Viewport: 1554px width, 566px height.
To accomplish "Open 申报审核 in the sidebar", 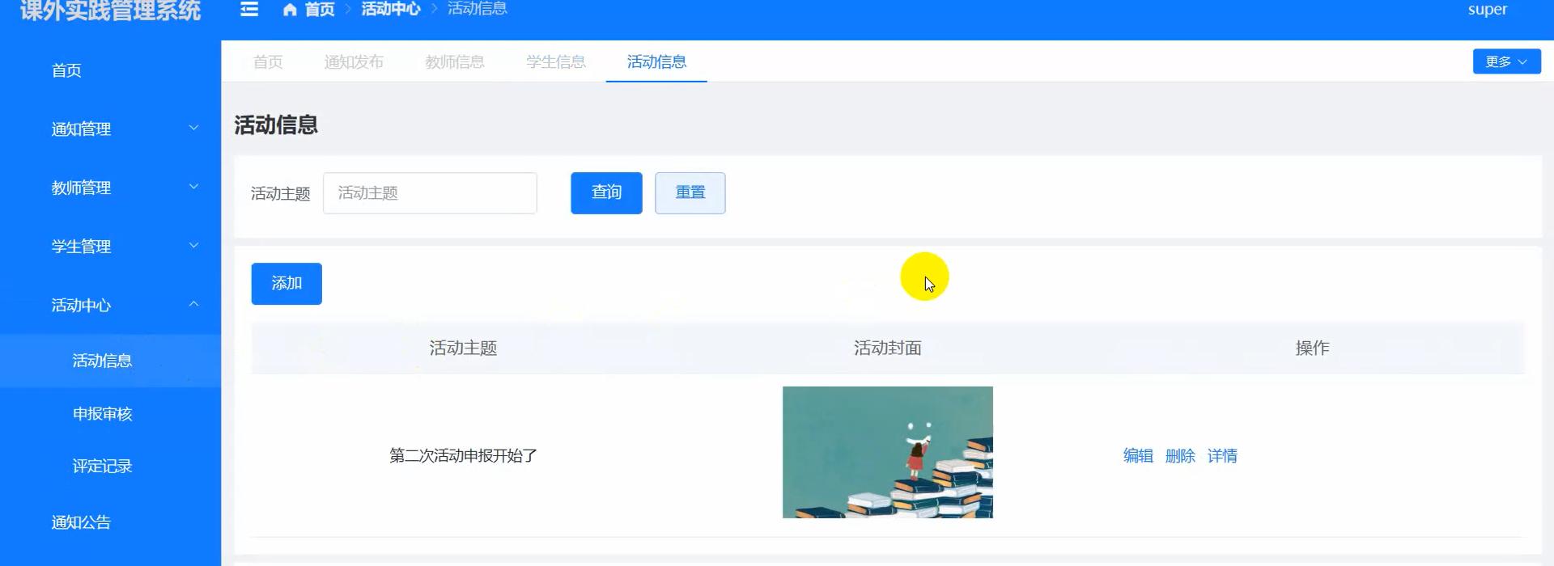I will [x=102, y=414].
